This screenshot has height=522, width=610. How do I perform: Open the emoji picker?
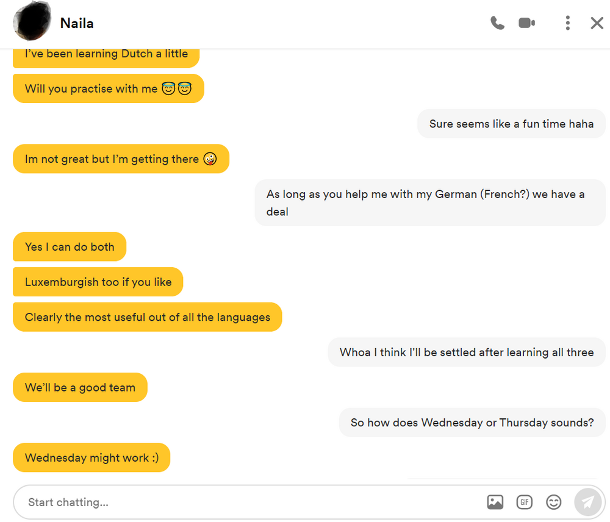553,502
